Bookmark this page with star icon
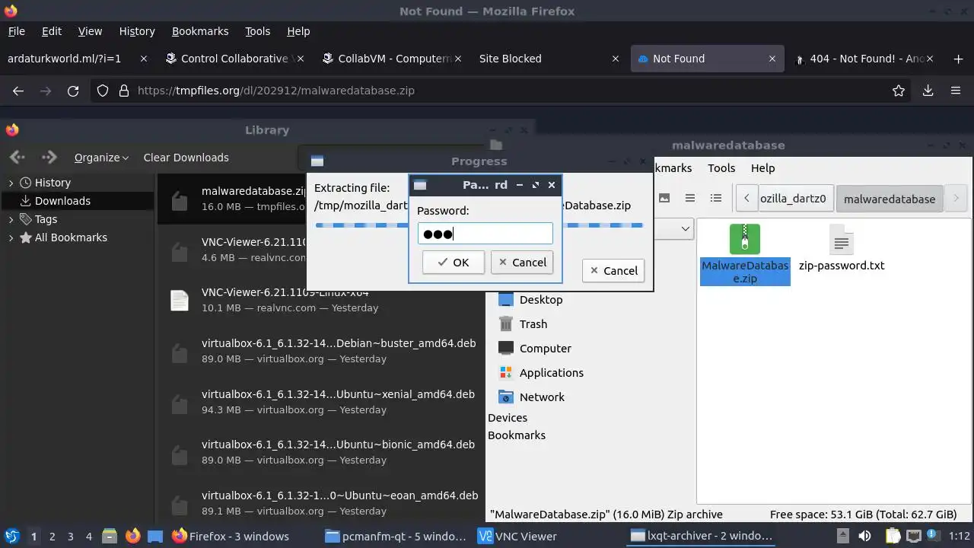This screenshot has width=974, height=548. 899,91
